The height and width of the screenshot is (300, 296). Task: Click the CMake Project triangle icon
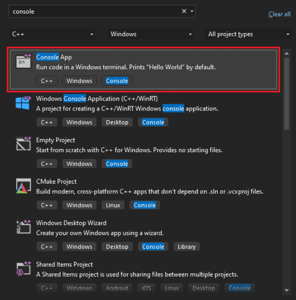tap(23, 186)
